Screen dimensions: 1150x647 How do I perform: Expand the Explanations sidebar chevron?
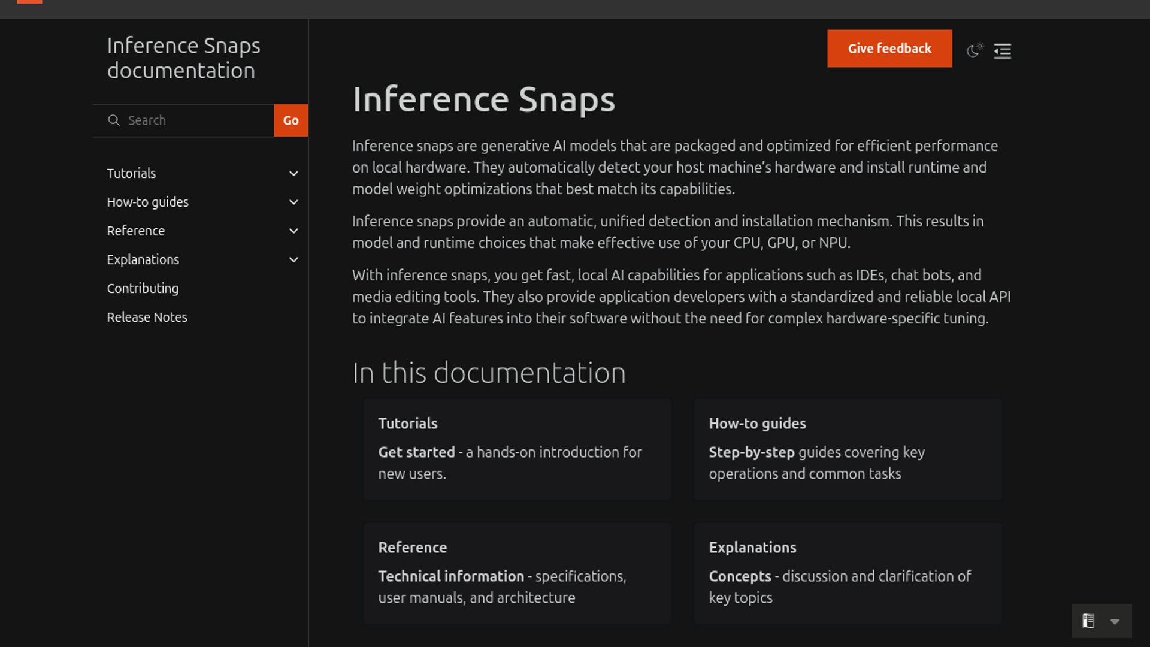293,260
